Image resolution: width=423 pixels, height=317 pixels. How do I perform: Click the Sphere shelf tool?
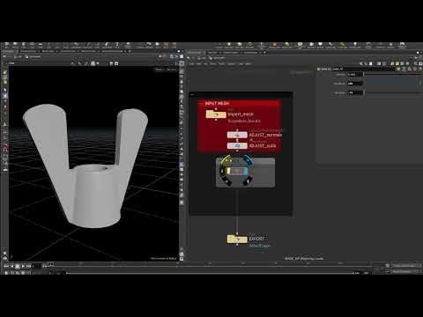[x=15, y=45]
